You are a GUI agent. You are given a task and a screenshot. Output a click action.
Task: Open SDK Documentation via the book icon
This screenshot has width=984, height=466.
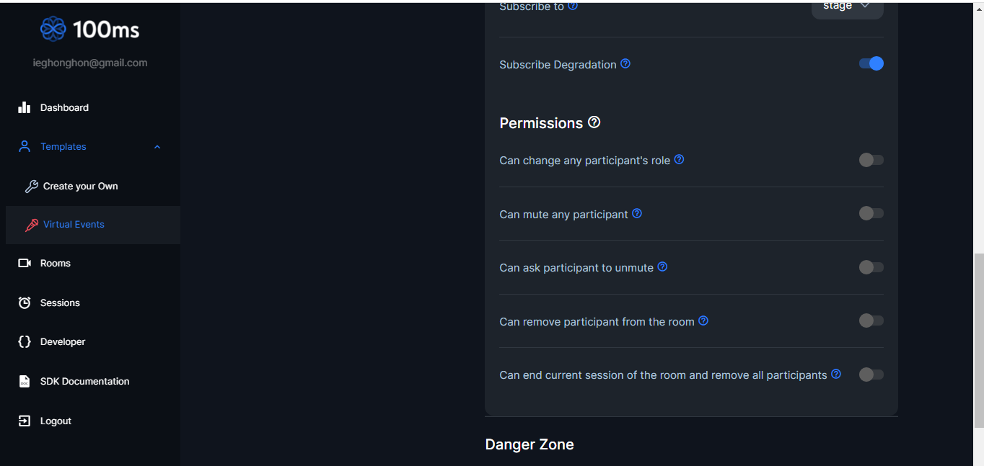coord(24,381)
